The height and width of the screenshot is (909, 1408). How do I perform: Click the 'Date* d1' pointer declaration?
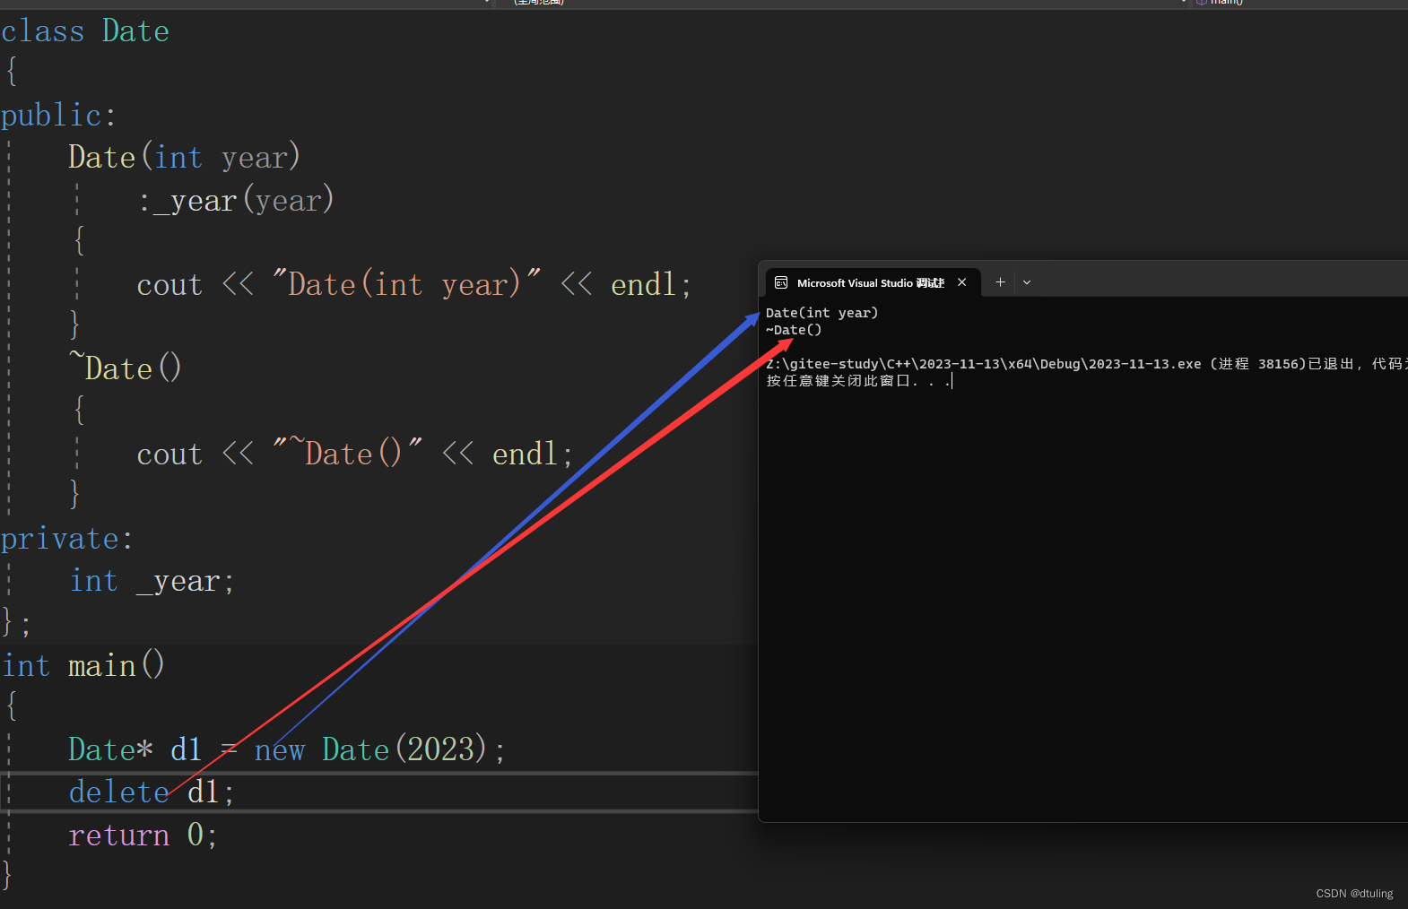[x=135, y=749]
